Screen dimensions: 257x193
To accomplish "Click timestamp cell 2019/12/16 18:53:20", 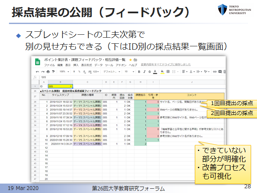I will tap(60, 131).
